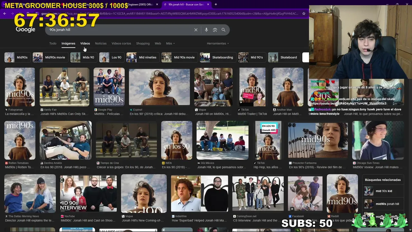Open the IndieWire Superbad Jonah Hill image
This screenshot has height=232, width=412.
(x=200, y=194)
